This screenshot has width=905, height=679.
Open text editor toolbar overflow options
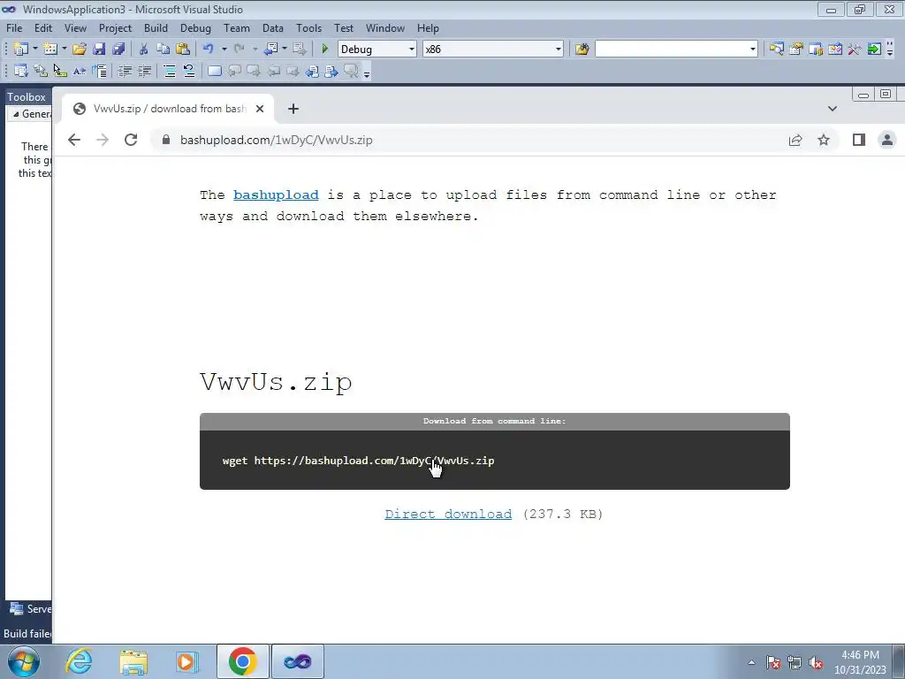pos(367,73)
